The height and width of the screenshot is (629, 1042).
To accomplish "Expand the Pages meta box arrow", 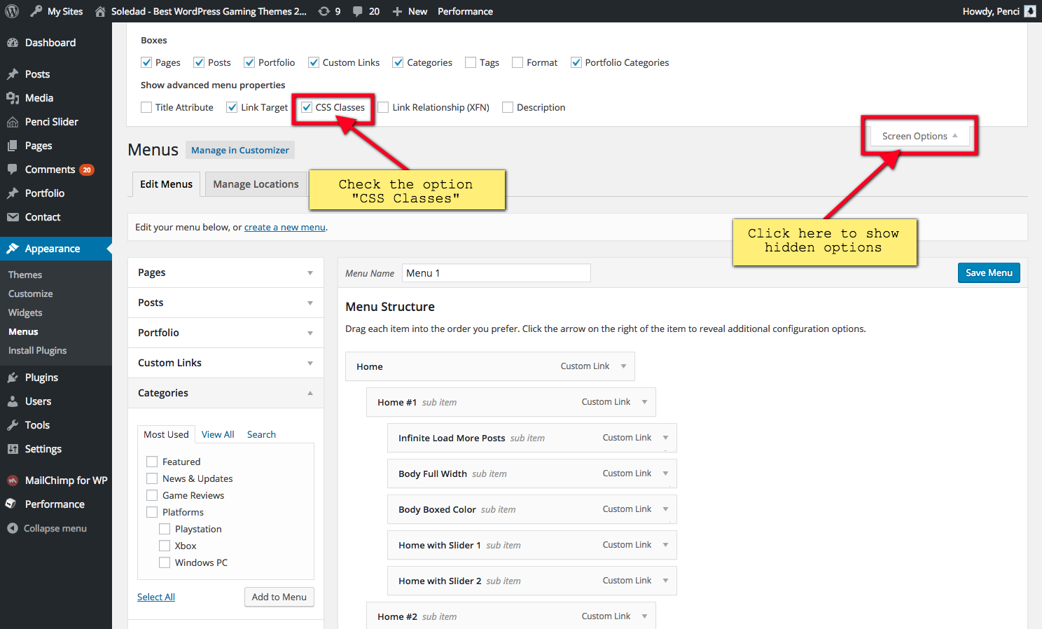I will (x=310, y=273).
